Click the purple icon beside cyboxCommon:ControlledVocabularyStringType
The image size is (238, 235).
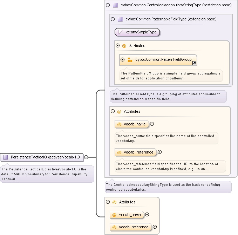[115, 5]
